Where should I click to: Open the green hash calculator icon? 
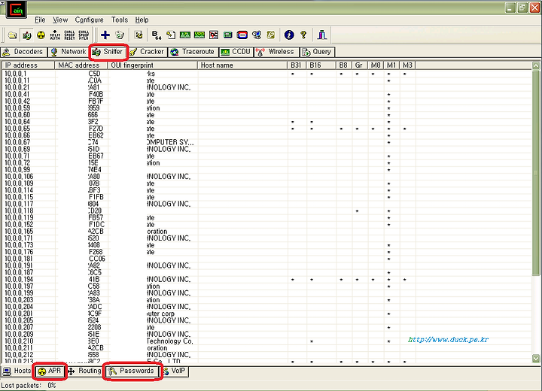[x=228, y=35]
